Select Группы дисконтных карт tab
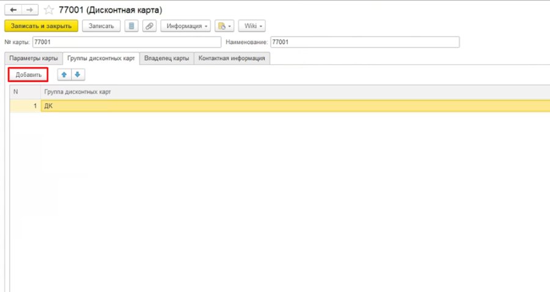This screenshot has width=550, height=292. [101, 58]
